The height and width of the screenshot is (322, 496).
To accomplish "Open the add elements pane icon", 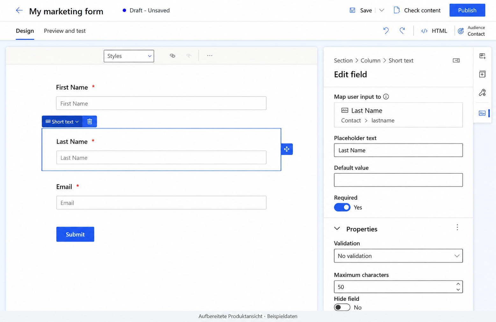I will (x=482, y=74).
